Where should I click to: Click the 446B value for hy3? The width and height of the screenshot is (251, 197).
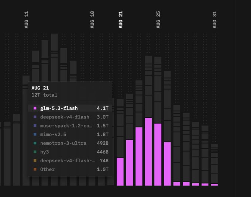click(103, 152)
